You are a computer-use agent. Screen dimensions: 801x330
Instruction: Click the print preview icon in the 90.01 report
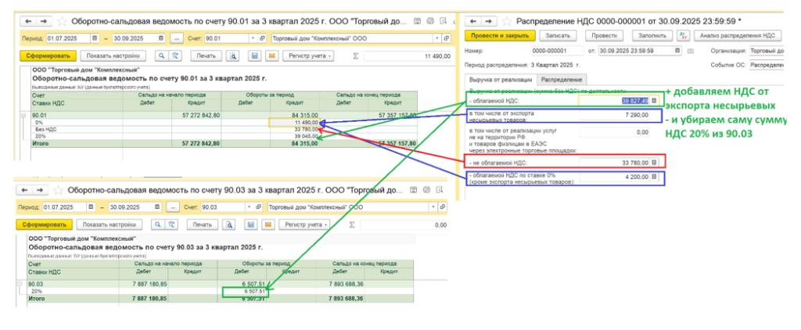(232, 56)
